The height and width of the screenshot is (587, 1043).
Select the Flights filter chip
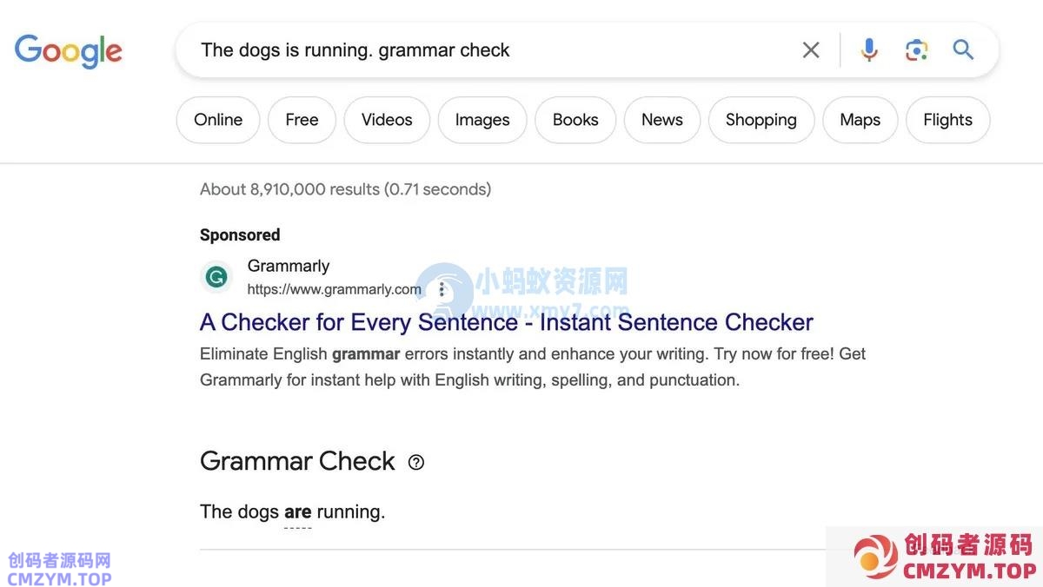(947, 120)
